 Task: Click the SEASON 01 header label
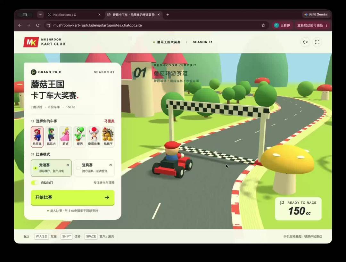[202, 42]
